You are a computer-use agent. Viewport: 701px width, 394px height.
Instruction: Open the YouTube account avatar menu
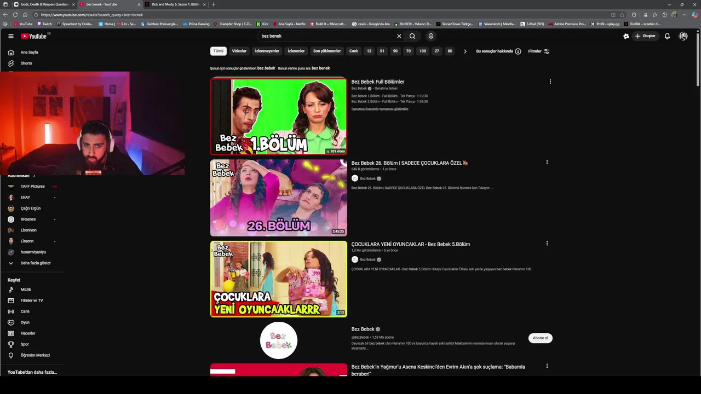coord(683,36)
